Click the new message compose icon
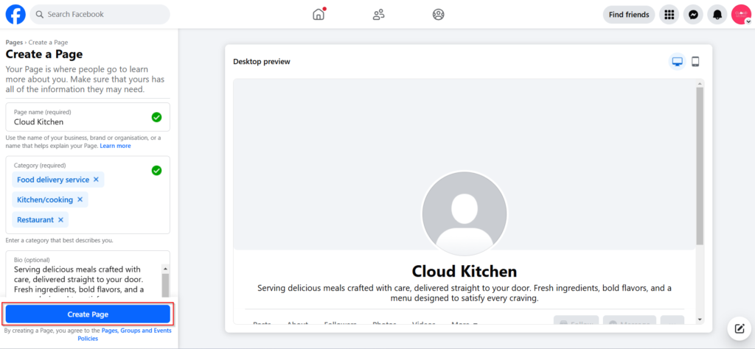The width and height of the screenshot is (755, 349). (x=740, y=329)
